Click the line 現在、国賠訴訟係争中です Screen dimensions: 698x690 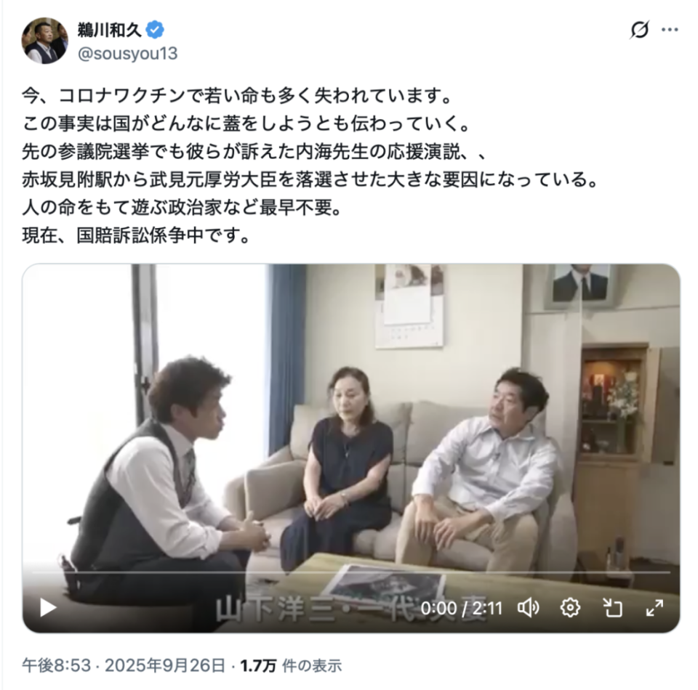(x=137, y=235)
